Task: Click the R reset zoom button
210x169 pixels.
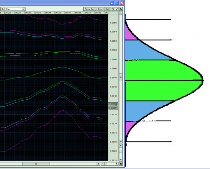Action: pos(121,164)
